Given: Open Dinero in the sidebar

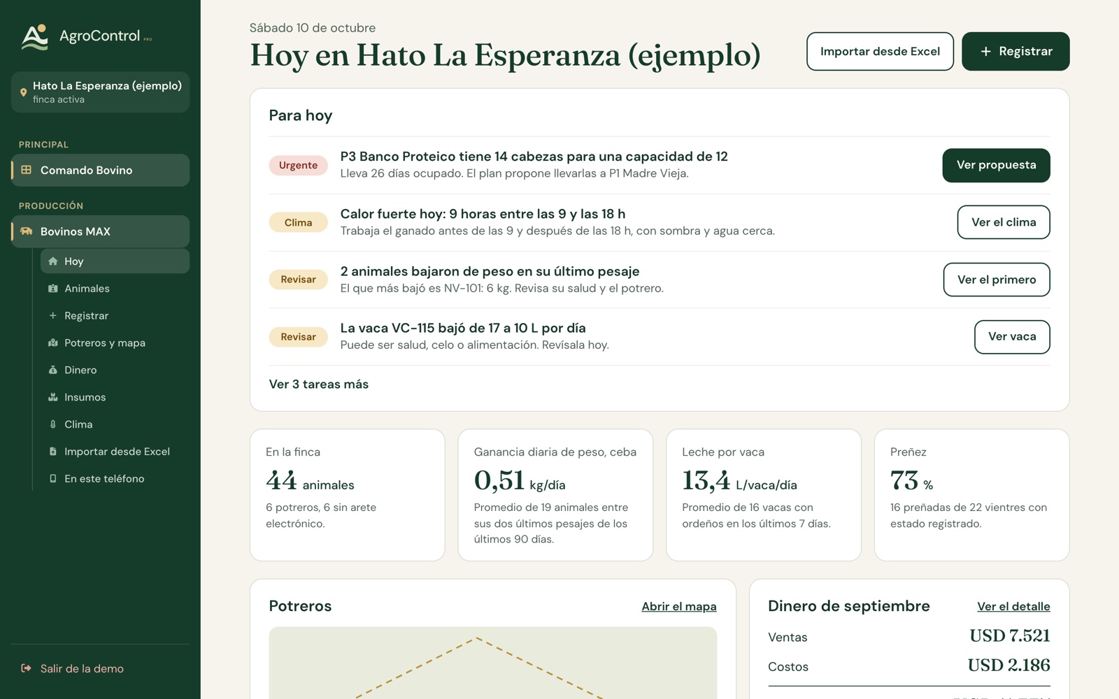Looking at the screenshot, I should (x=115, y=370).
